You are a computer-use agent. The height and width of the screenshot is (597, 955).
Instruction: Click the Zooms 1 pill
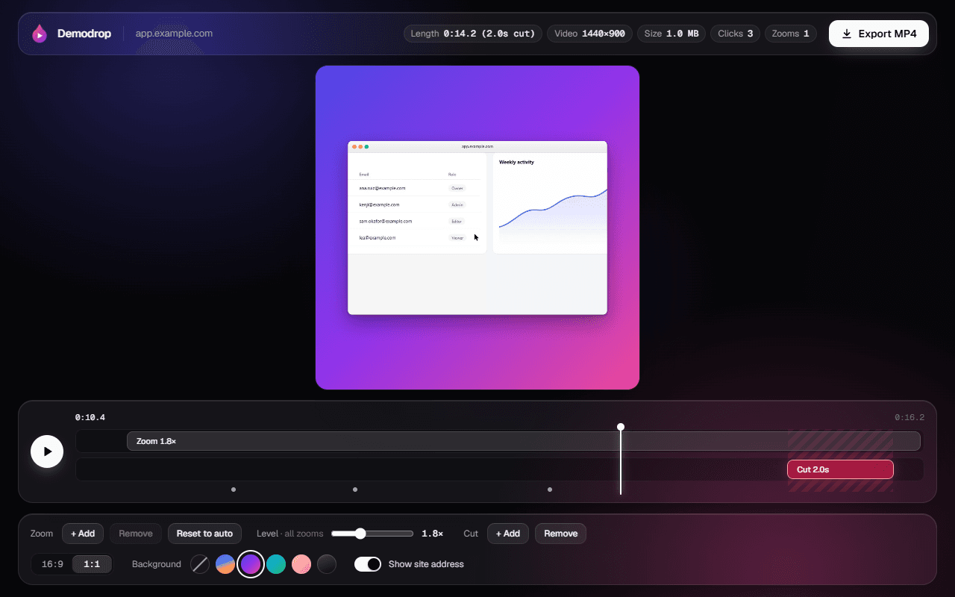pyautogui.click(x=791, y=34)
